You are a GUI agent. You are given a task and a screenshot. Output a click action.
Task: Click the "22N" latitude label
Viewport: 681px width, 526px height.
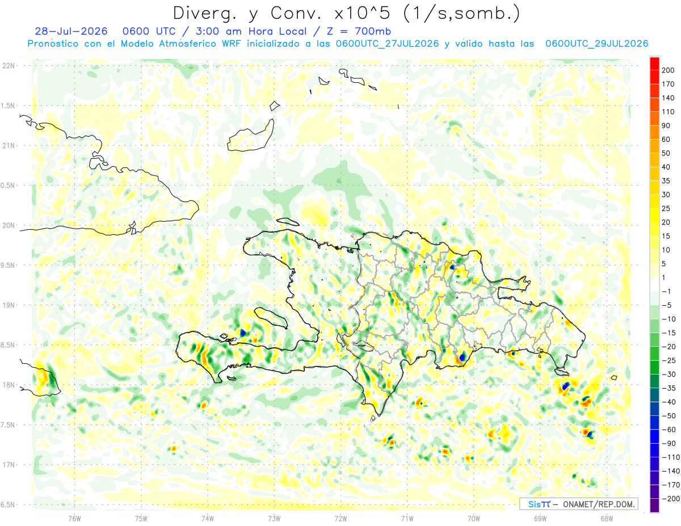tap(9, 66)
